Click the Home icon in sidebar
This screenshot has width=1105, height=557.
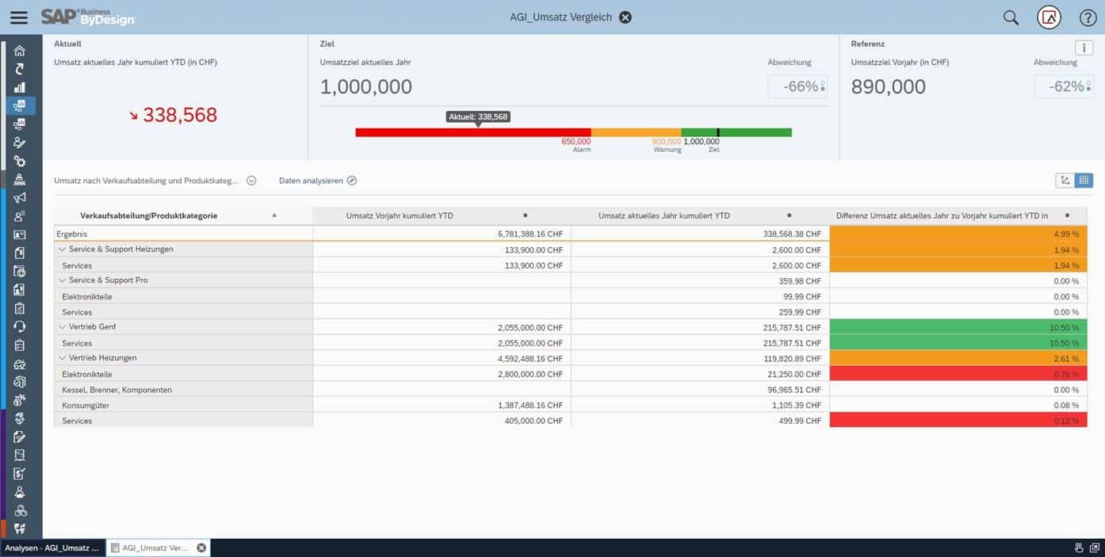[x=20, y=51]
